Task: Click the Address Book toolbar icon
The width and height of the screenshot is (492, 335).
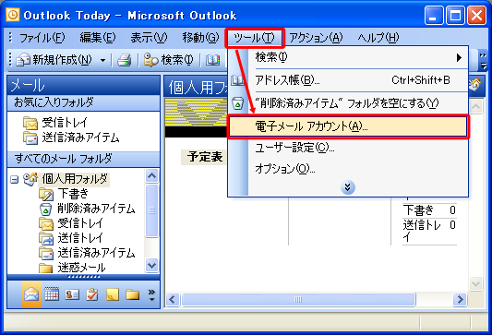Action: (212, 60)
